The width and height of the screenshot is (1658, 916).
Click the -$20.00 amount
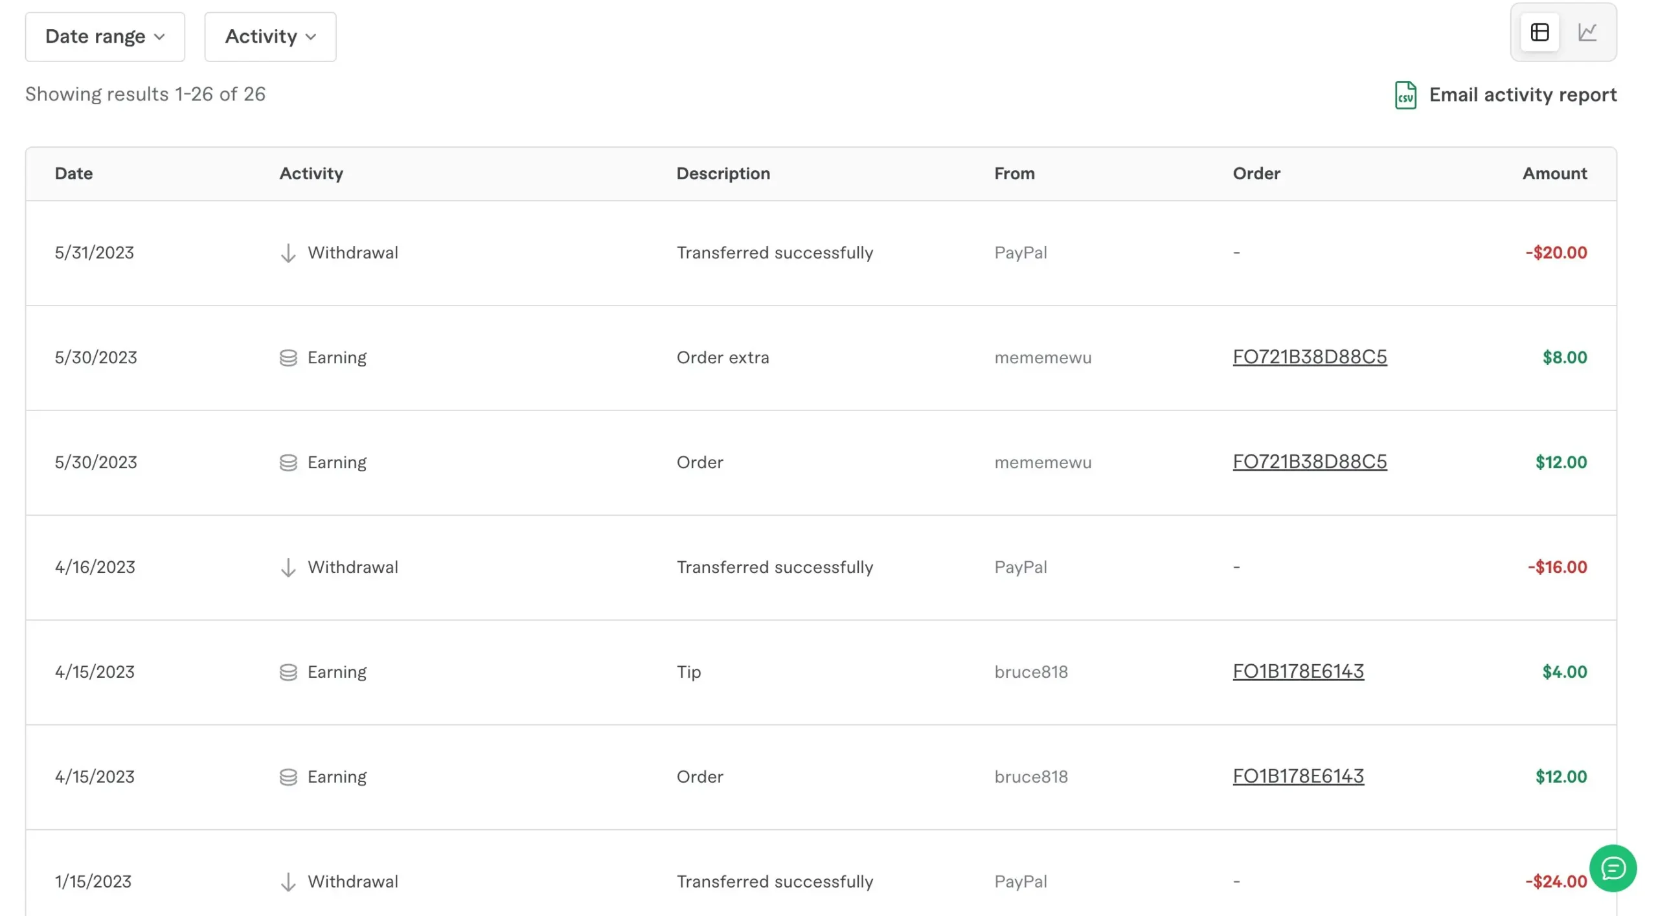coord(1556,252)
